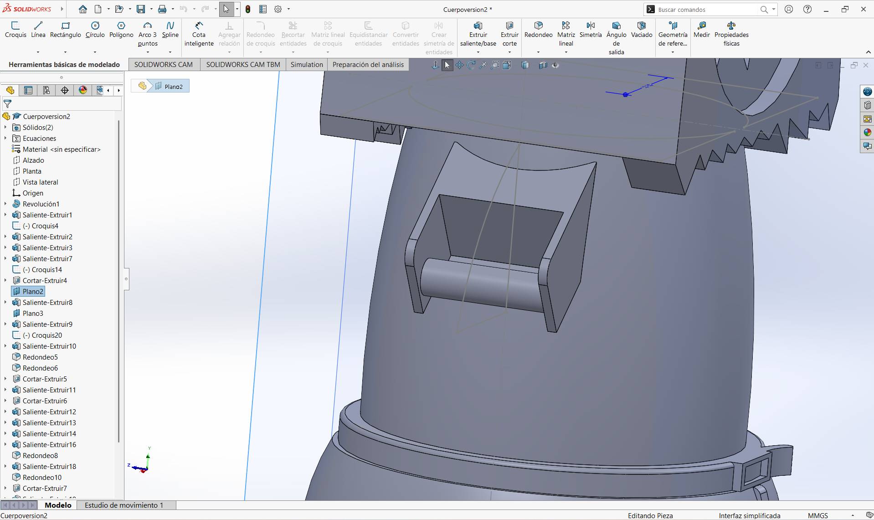874x520 pixels.
Task: Apply the Redondeo fillet feature
Action: click(538, 30)
